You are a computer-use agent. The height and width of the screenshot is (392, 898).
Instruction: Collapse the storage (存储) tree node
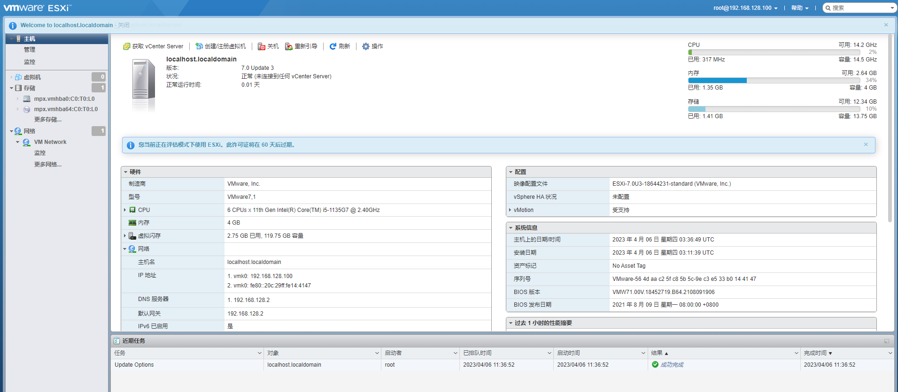pyautogui.click(x=11, y=88)
